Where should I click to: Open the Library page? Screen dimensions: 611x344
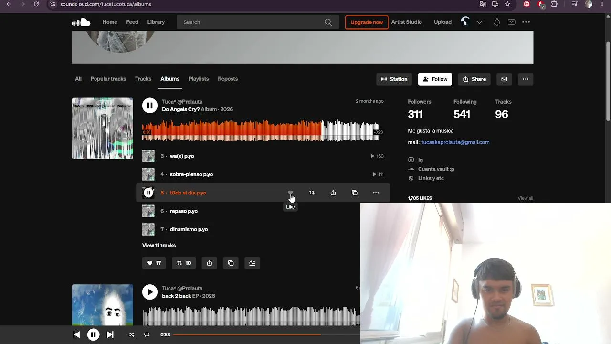click(x=156, y=22)
